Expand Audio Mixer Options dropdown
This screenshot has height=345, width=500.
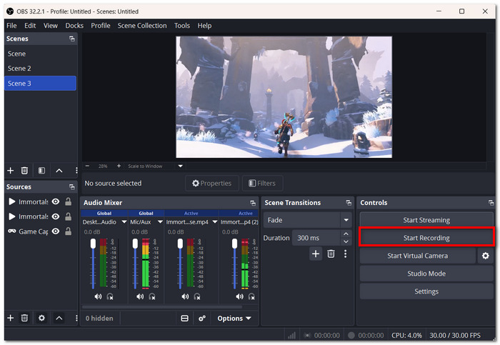pos(234,319)
